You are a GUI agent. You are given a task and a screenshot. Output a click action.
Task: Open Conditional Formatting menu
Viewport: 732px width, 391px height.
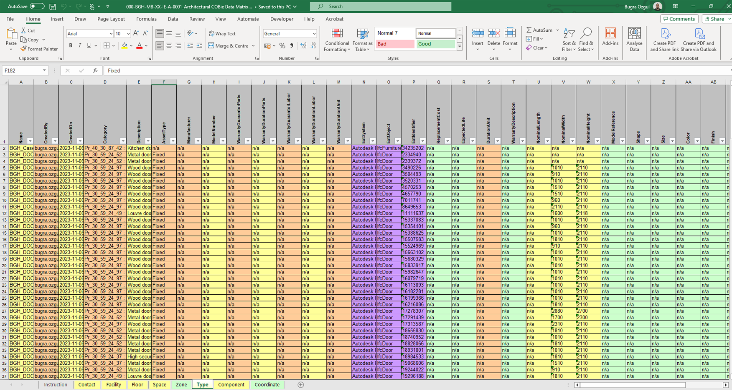pos(337,40)
